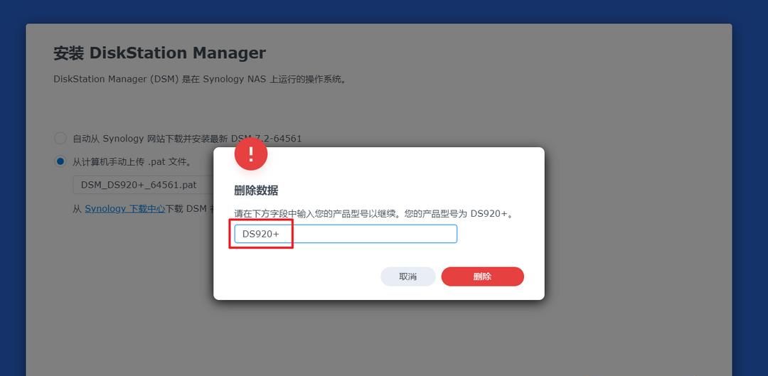
Task: Click the DSM_DS920+_64561.pat file field
Action: (x=143, y=185)
